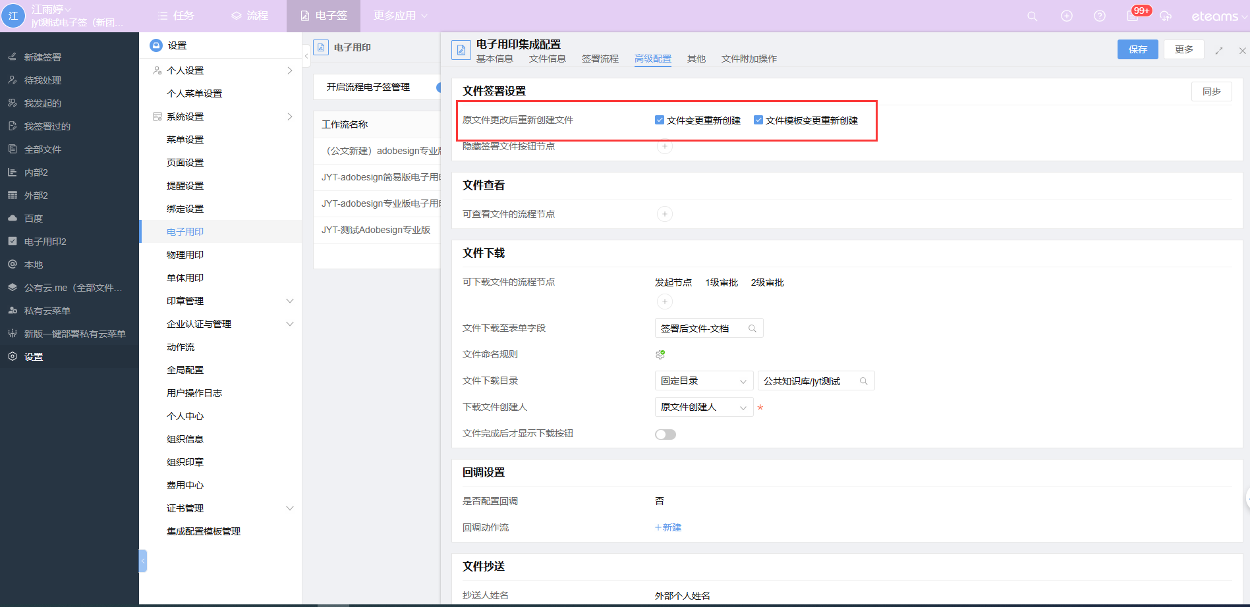Viewport: 1250px width, 607px height.
Task: Open the 原文件创建人 dropdown
Action: pos(704,407)
